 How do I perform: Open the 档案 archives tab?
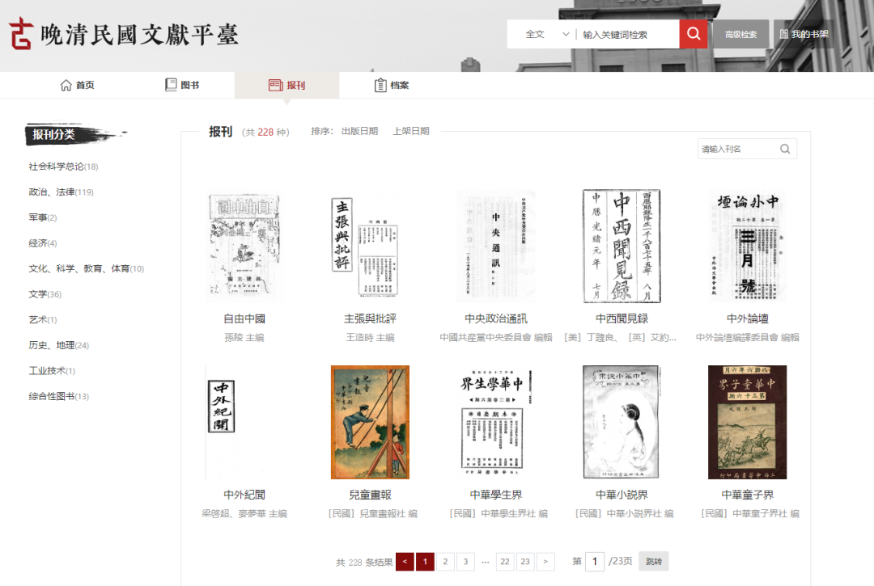391,85
